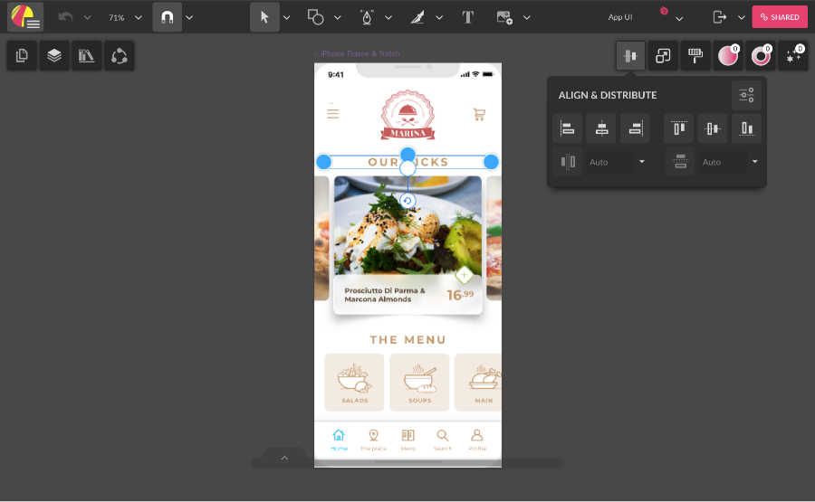This screenshot has width=815, height=502.
Task: Open the align settings options button
Action: (746, 95)
